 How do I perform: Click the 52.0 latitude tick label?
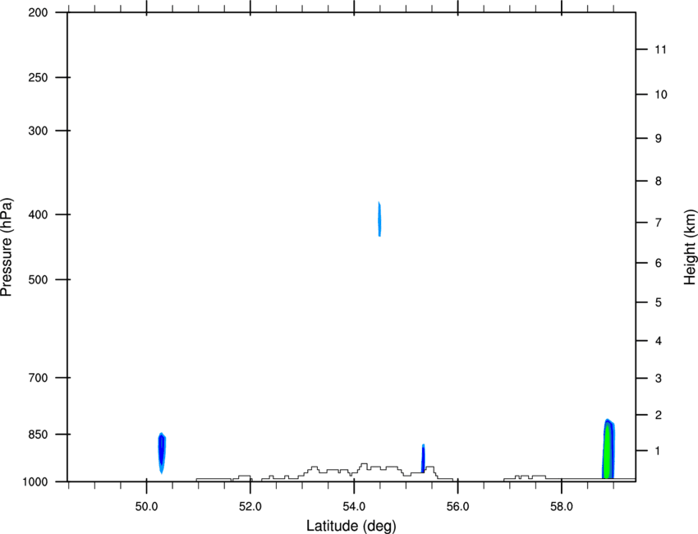[250, 507]
